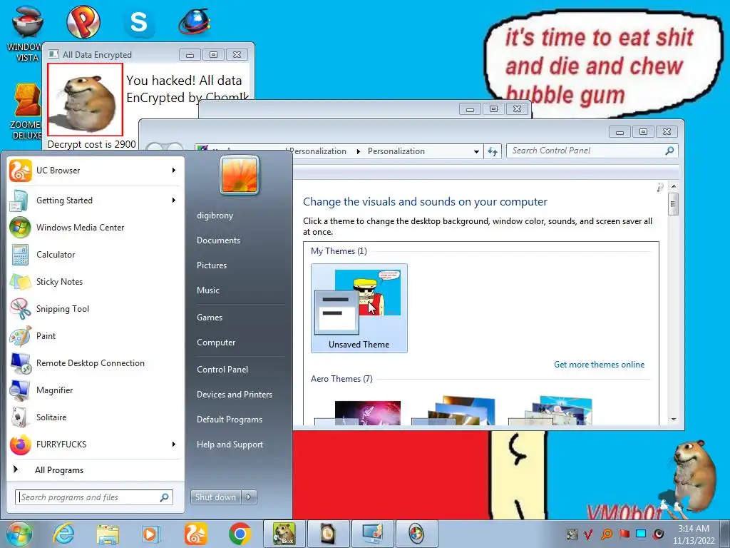Open Default Programs
The width and height of the screenshot is (730, 548).
(x=230, y=420)
